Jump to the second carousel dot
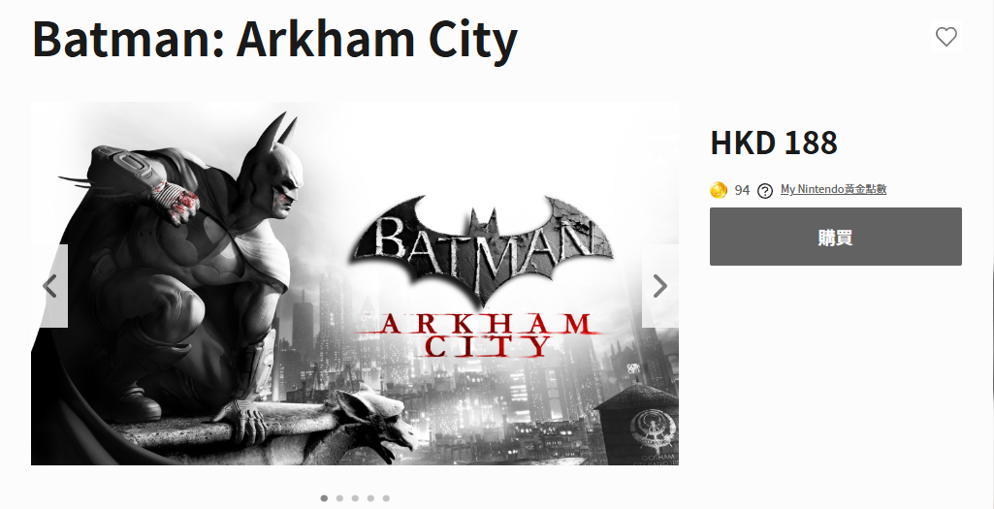 339,498
